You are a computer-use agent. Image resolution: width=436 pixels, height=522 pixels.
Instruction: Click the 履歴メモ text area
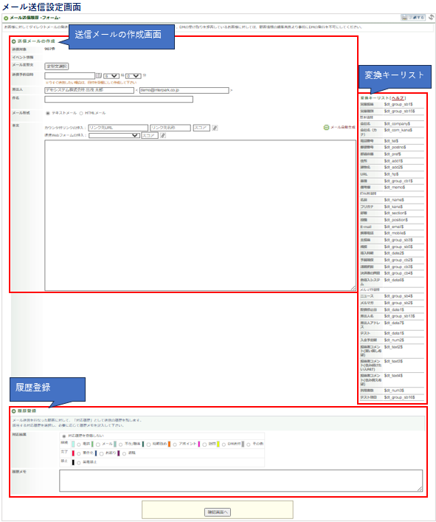(241, 481)
